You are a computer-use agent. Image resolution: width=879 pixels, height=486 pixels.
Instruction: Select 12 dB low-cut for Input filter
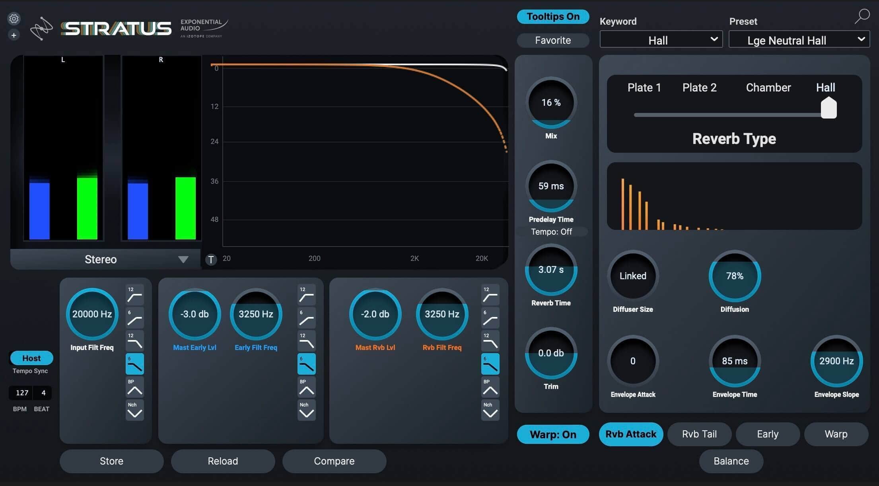click(135, 294)
